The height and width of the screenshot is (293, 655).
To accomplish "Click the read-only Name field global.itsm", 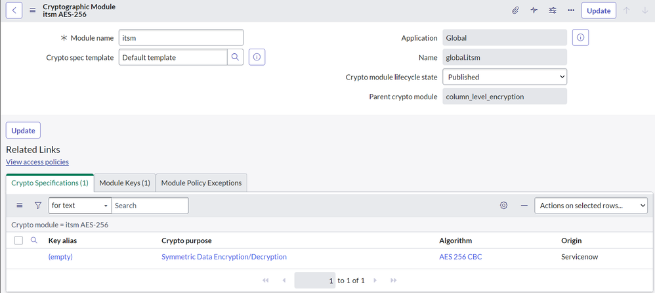I will point(505,57).
